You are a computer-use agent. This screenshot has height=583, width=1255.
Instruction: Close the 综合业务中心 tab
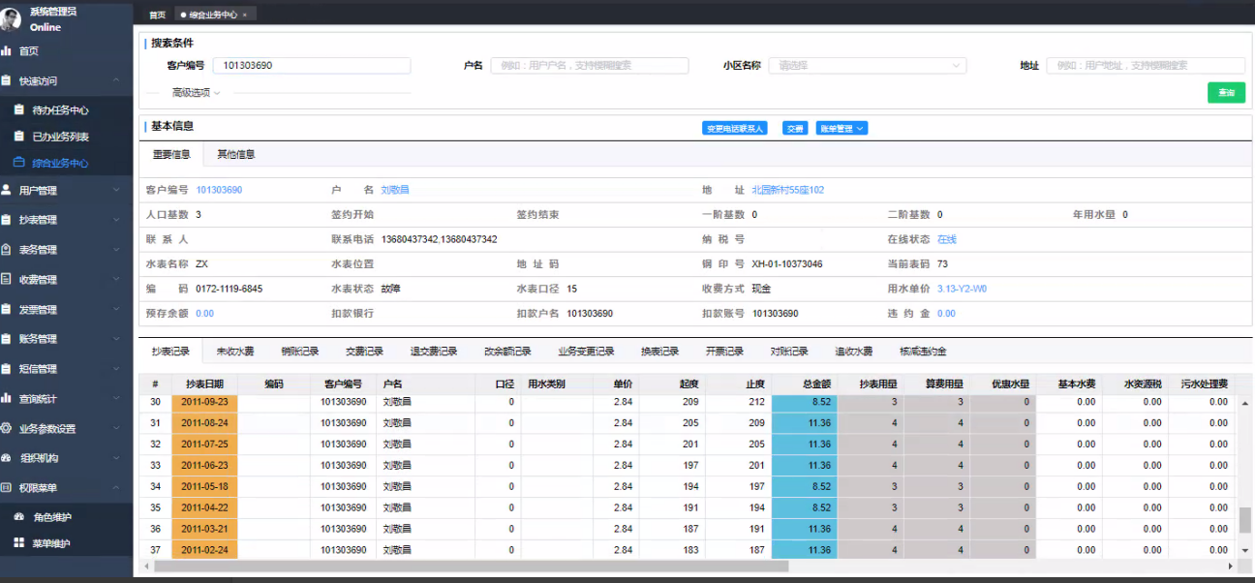tap(245, 15)
